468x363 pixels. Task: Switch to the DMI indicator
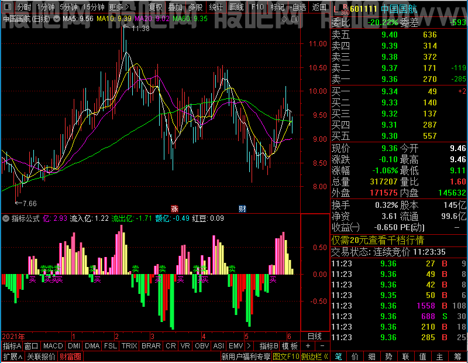[74, 346]
